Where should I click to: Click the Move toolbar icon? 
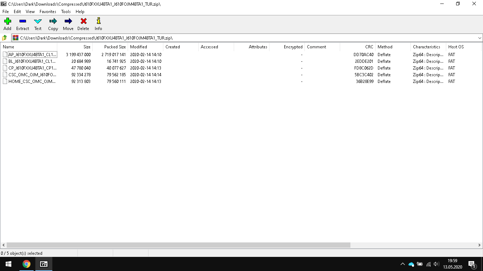(68, 22)
